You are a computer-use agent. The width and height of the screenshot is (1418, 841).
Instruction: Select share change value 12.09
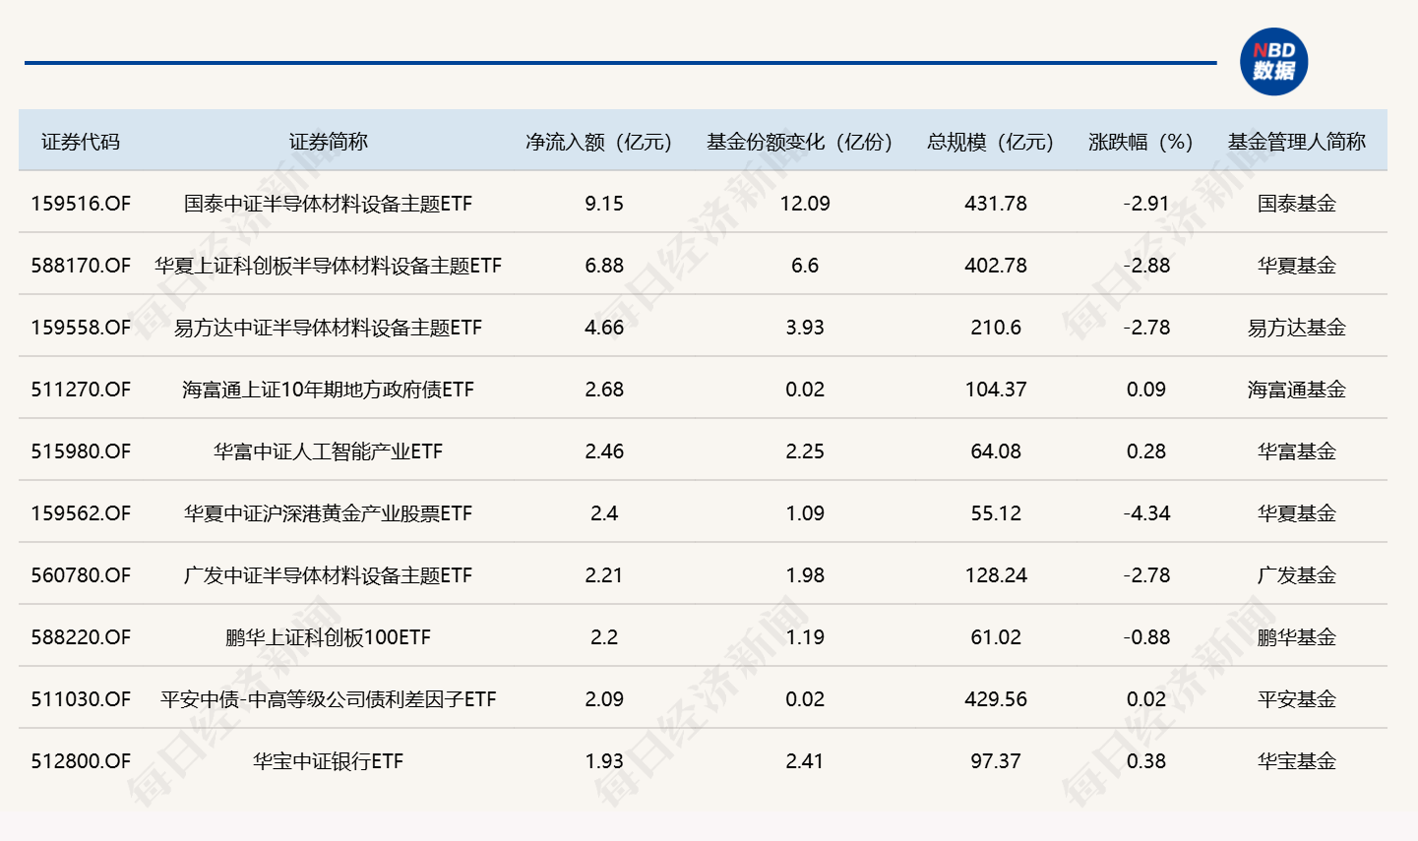tap(805, 204)
